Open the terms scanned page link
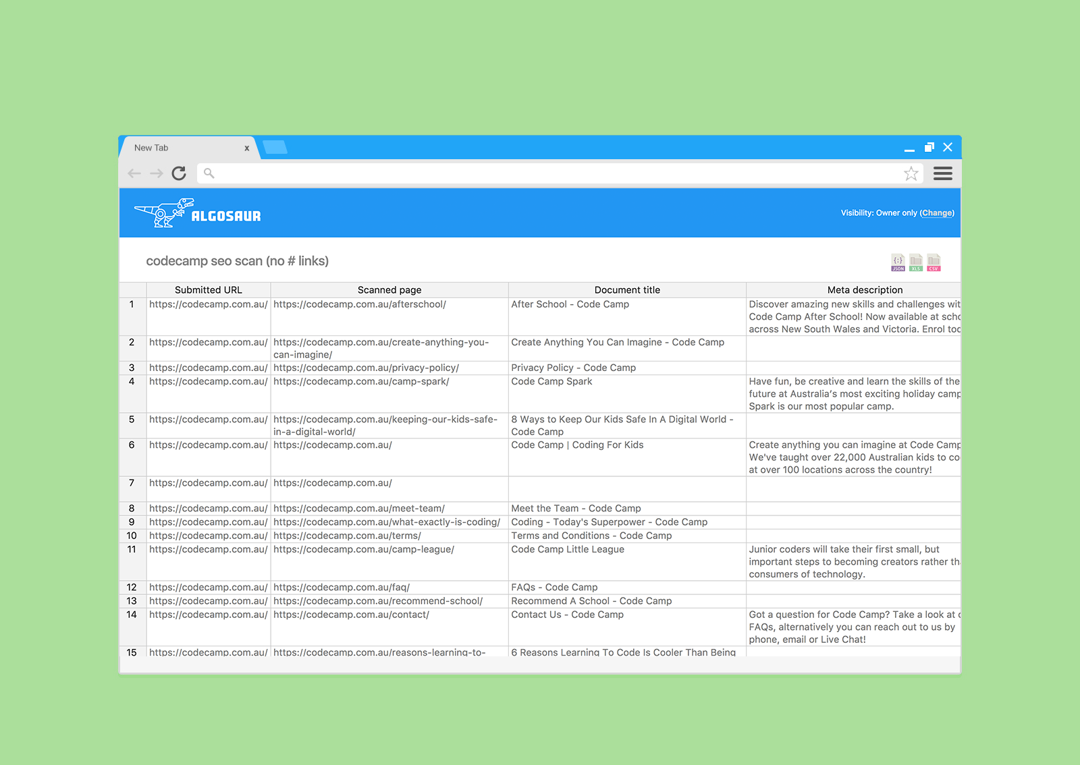The image size is (1080, 765). [347, 536]
